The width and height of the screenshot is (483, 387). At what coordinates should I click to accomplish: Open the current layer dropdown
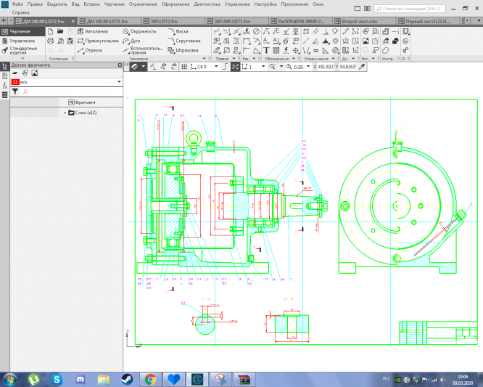click(119, 82)
